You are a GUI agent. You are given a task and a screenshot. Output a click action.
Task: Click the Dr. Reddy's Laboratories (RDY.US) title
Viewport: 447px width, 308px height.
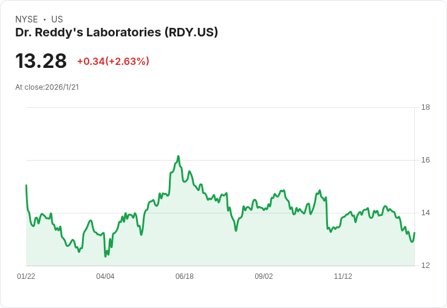tap(117, 33)
